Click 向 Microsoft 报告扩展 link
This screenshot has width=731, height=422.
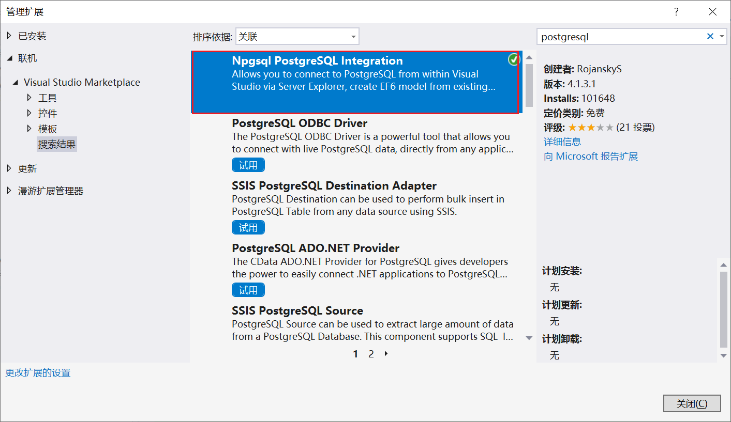(x=591, y=156)
